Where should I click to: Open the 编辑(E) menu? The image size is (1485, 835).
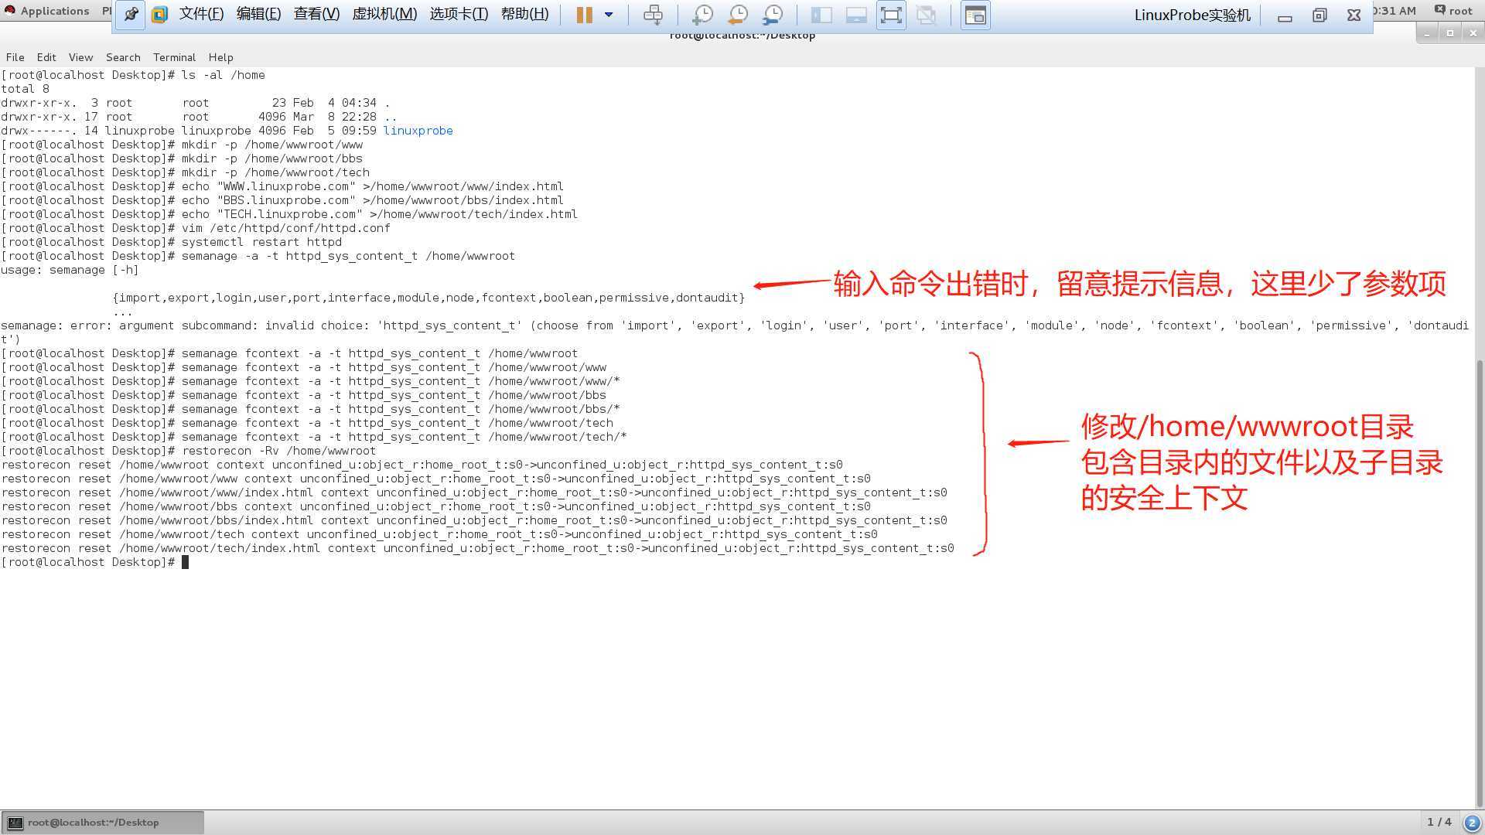(258, 15)
